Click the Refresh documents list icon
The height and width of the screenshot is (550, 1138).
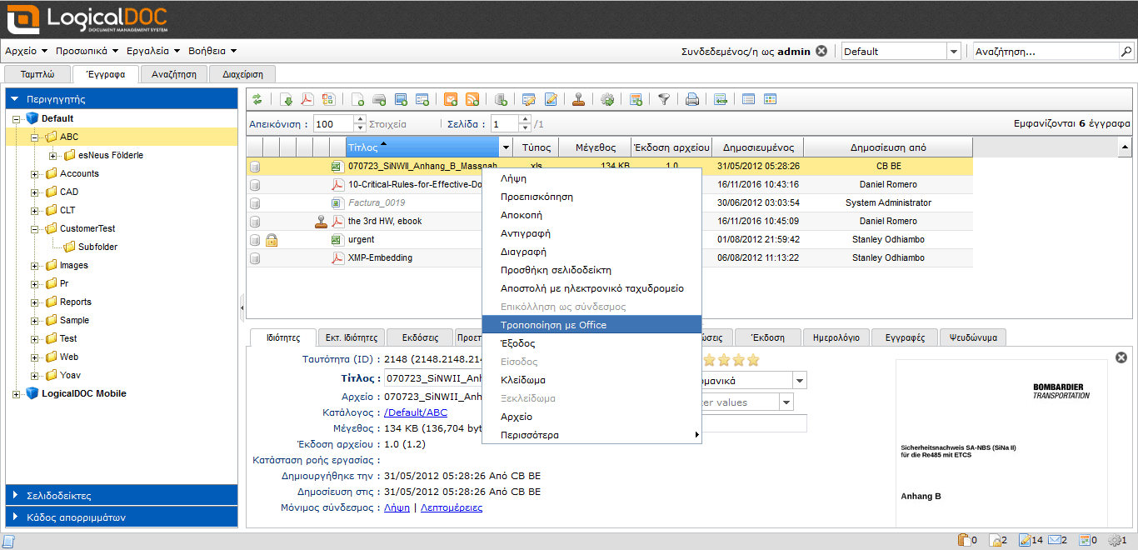pyautogui.click(x=257, y=99)
